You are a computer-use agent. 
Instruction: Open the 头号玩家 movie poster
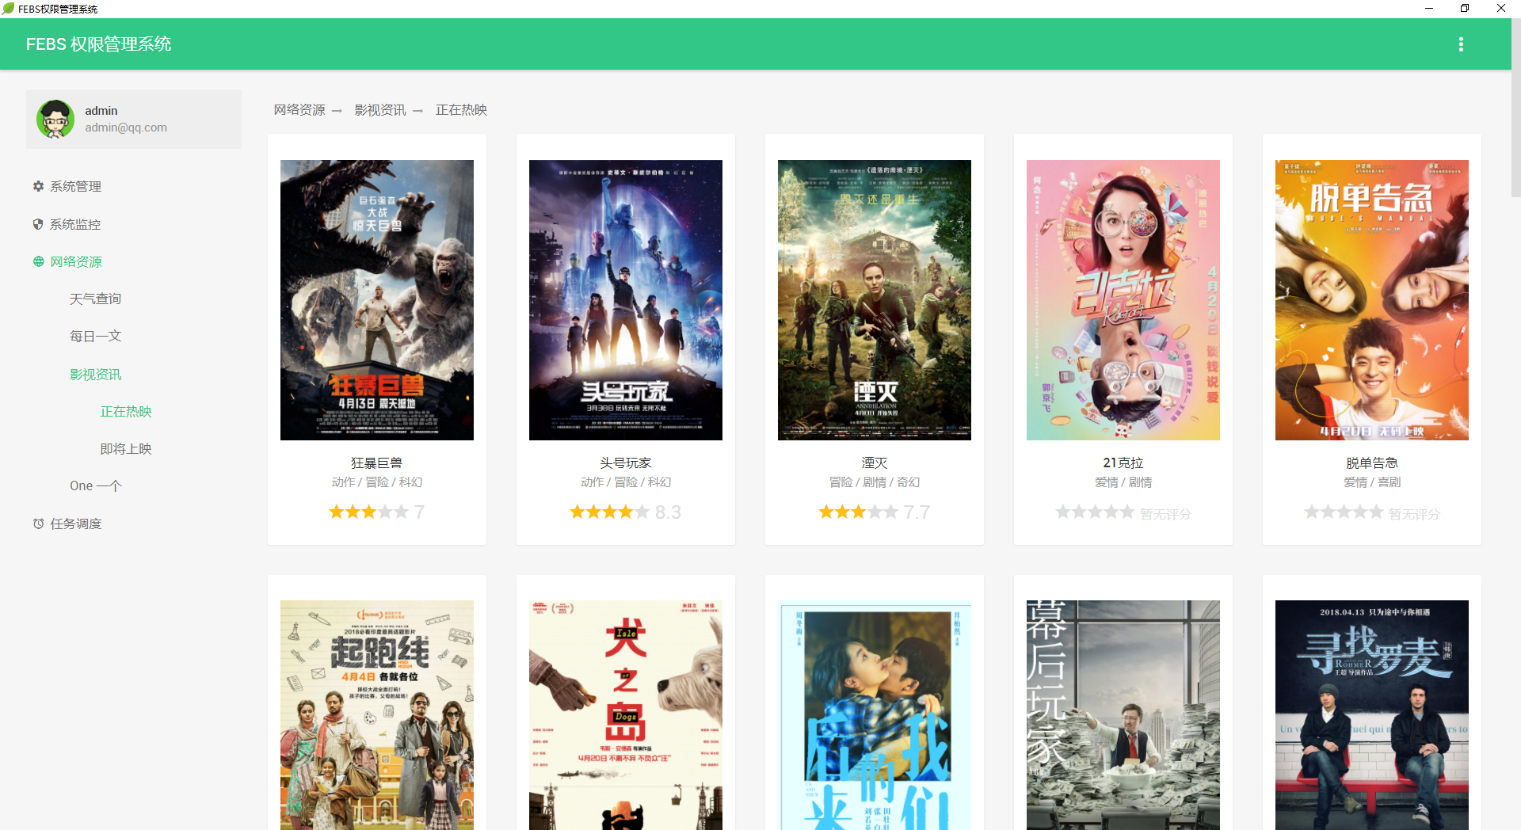coord(626,300)
